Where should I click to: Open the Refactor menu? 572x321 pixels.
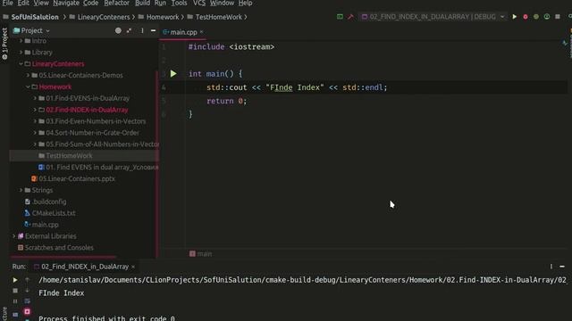click(x=116, y=3)
